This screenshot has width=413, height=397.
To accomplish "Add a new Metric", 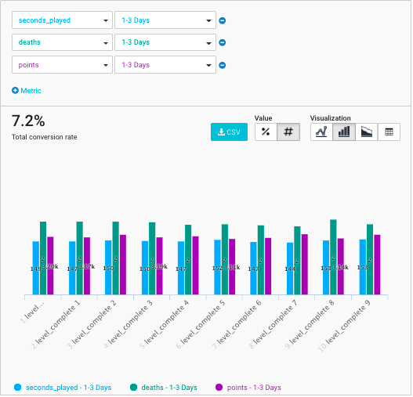I will (27, 91).
